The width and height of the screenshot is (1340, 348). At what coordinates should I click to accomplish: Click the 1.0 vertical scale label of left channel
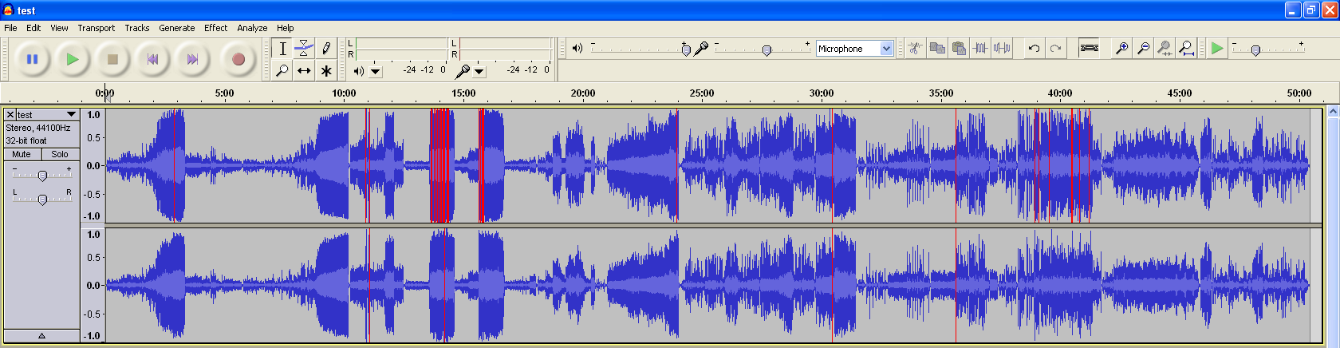(x=93, y=115)
